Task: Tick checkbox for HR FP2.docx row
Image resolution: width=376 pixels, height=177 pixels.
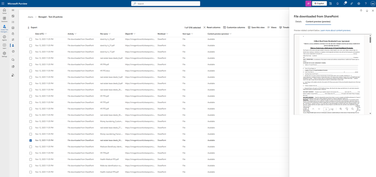Action: [31, 71]
